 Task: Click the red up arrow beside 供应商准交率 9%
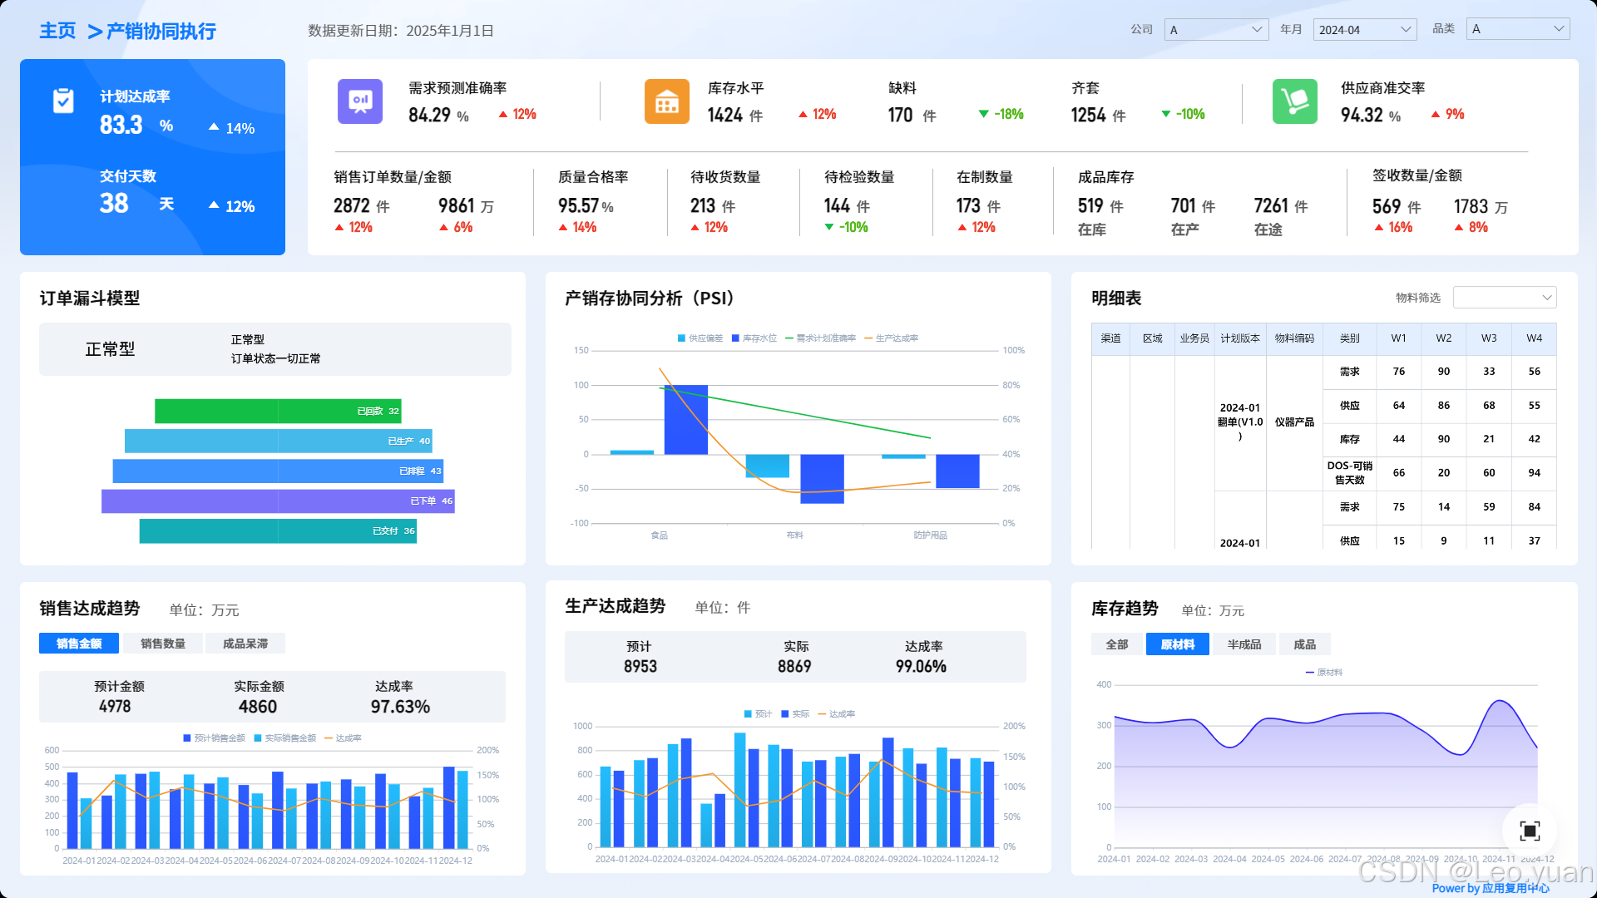[x=1435, y=114]
